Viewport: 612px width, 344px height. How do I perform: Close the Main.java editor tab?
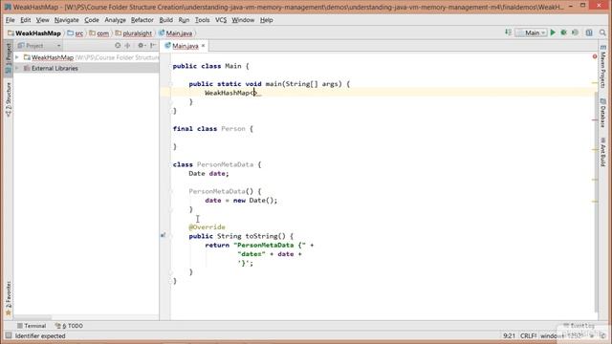point(203,46)
